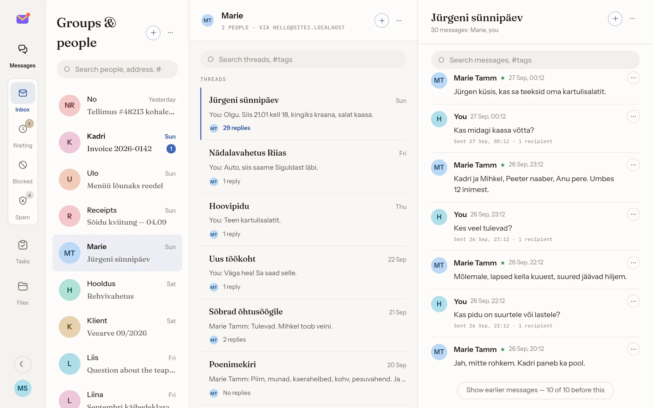Focus the Search people, address field
Viewport: 653px width, 408px height.
click(x=117, y=69)
